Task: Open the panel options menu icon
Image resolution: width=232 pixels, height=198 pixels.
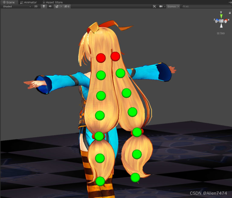Action: tap(230, 2)
